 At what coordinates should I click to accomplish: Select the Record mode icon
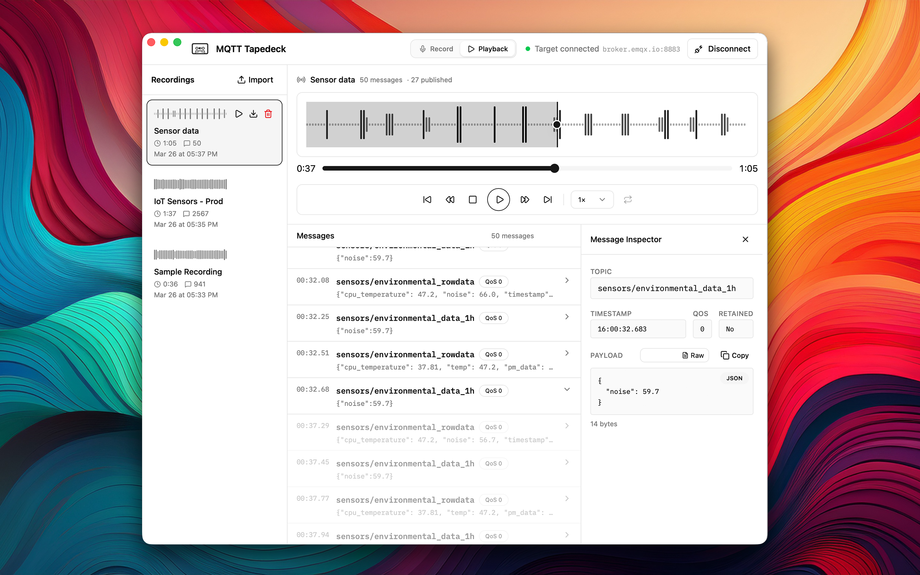422,49
